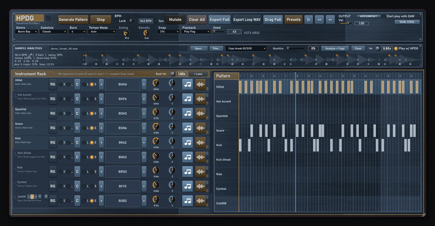
Task: Click the waveform icon in the Kick row
Action: [x=200, y=142]
